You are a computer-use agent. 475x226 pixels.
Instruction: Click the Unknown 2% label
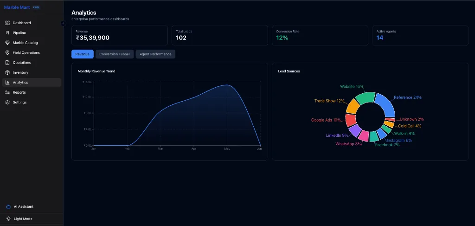(x=412, y=119)
